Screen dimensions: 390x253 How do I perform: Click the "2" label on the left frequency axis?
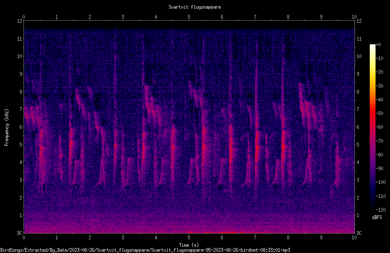pyautogui.click(x=21, y=198)
